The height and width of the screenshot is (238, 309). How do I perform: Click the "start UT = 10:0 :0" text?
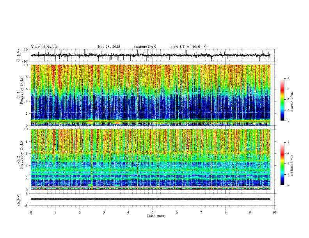[x=188, y=47]
